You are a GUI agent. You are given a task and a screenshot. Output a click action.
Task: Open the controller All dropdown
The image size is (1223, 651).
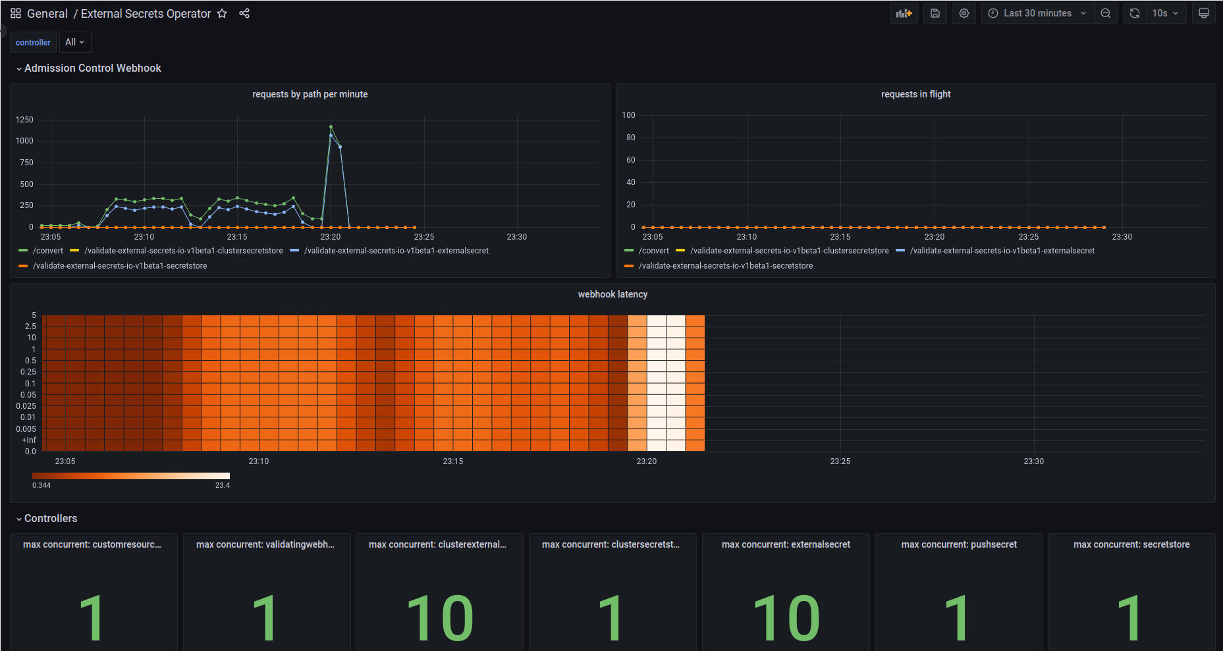pyautogui.click(x=75, y=41)
